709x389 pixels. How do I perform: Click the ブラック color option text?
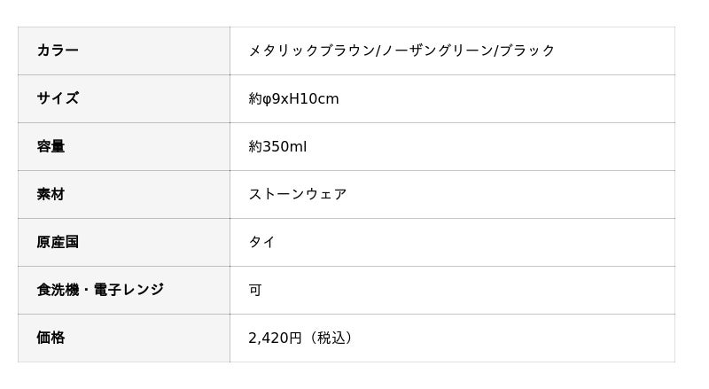coord(527,51)
